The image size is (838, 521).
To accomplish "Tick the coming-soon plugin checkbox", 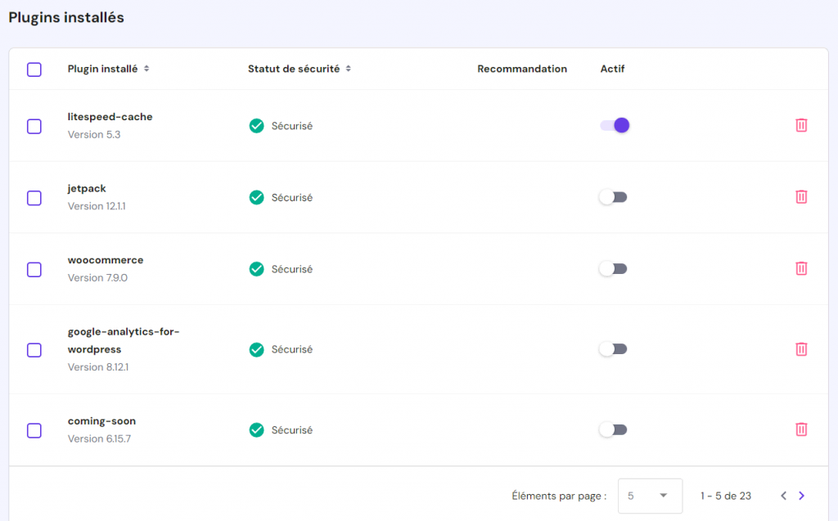I will click(x=34, y=430).
